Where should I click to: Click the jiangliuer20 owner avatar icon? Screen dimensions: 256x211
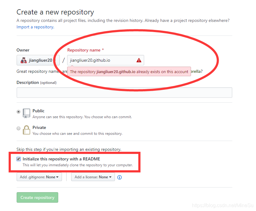click(24, 60)
